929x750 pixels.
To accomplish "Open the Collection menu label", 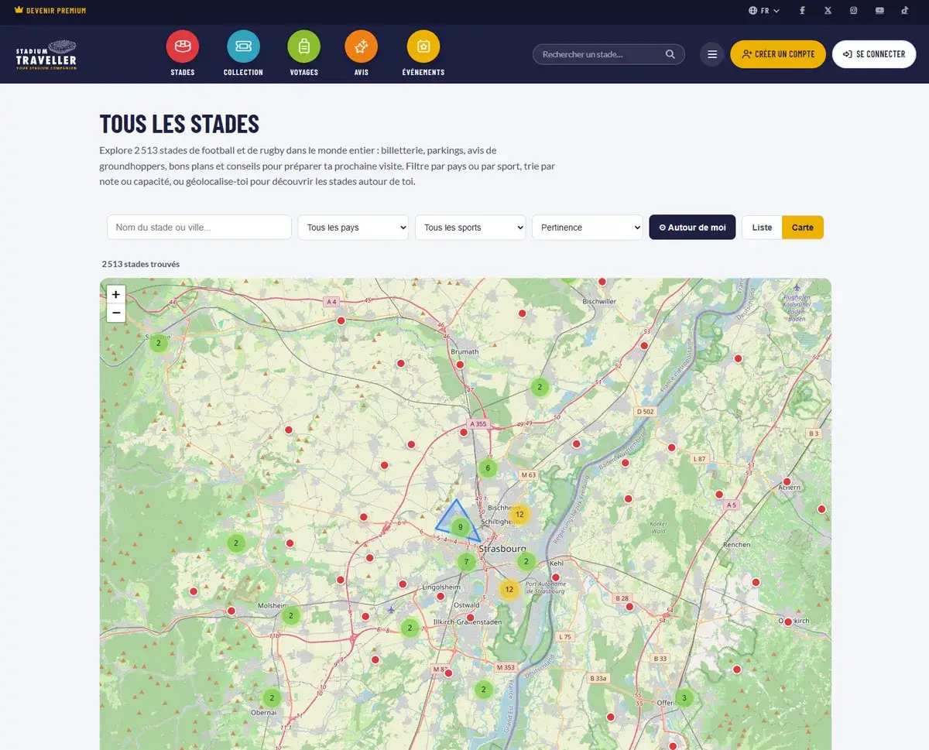I will (243, 72).
